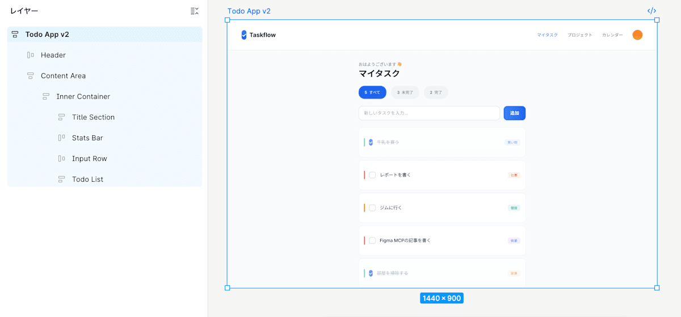The width and height of the screenshot is (681, 317).
Task: Click the 新しいタスクを入力 input field
Action: (x=429, y=113)
